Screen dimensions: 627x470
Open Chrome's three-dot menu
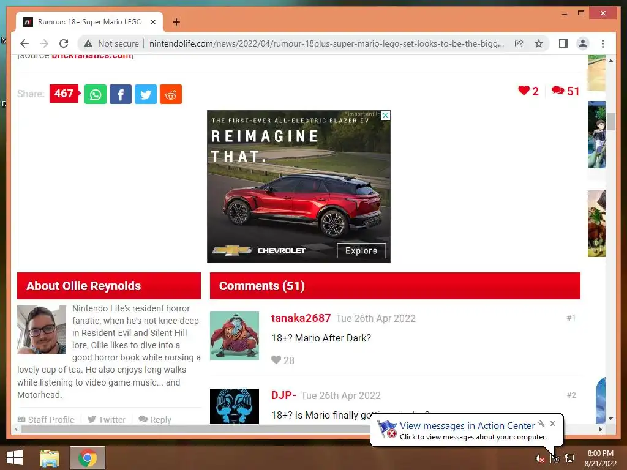[603, 43]
